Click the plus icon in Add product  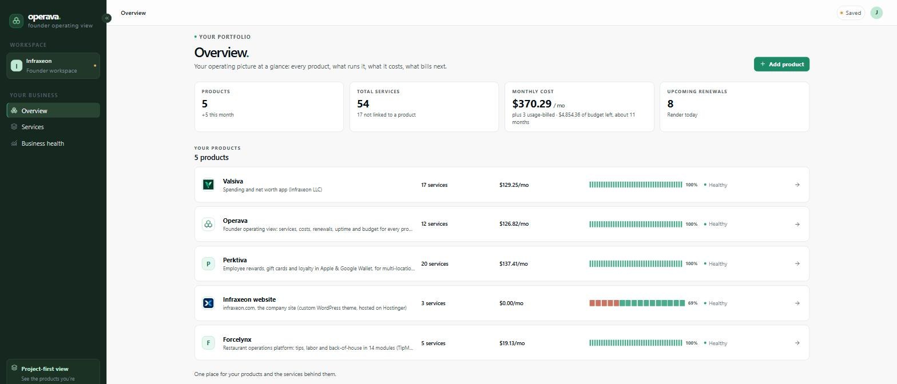[x=763, y=64]
